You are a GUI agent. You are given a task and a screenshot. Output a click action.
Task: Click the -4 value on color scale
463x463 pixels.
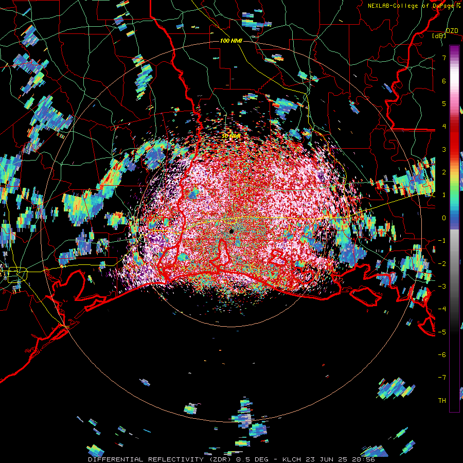[x=442, y=309]
